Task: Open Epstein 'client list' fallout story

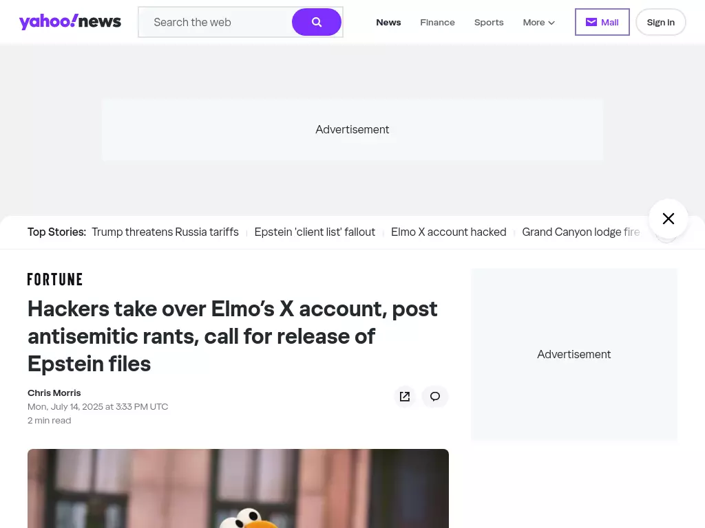Action: click(x=315, y=232)
